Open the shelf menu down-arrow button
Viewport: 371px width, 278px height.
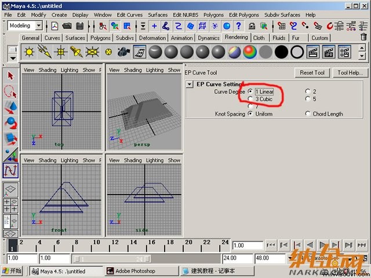click(13, 58)
